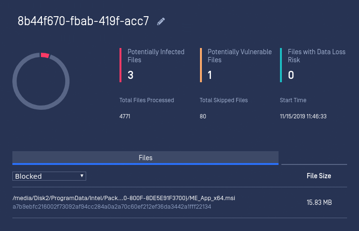Click the orange bar beside Potentially Vulnerable Files
359x231 pixels.
pyautogui.click(x=201, y=65)
